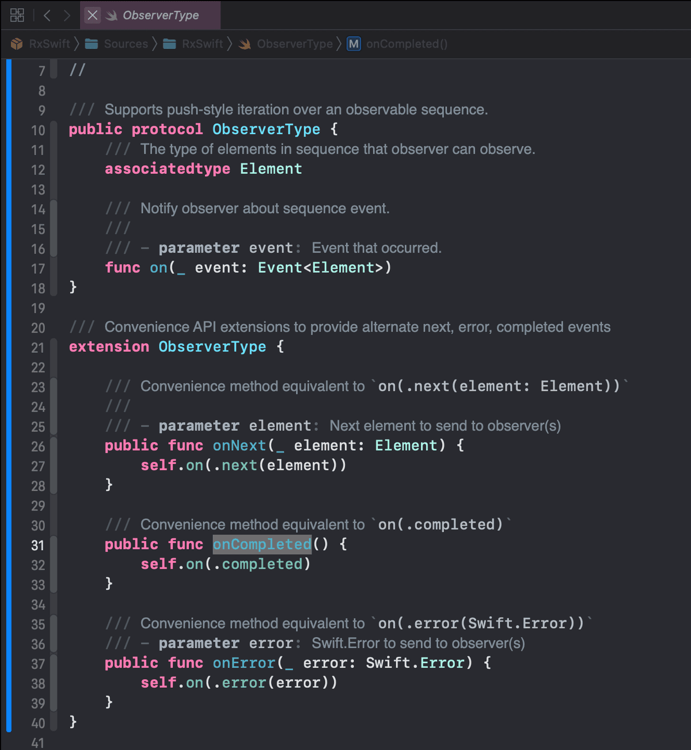Click the 'Notify observer about sequence event' comment
This screenshot has width=691, height=750.
click(x=265, y=208)
